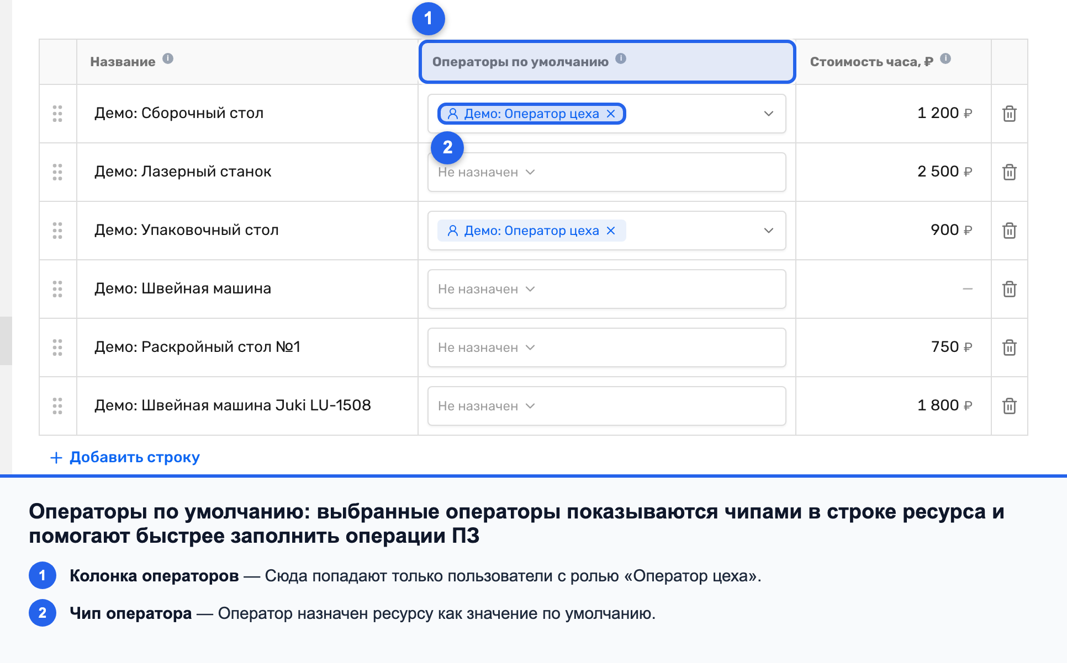Image resolution: width=1067 pixels, height=663 pixels.
Task: Remove operator chip from Сборочный стол row
Action: pyautogui.click(x=611, y=114)
